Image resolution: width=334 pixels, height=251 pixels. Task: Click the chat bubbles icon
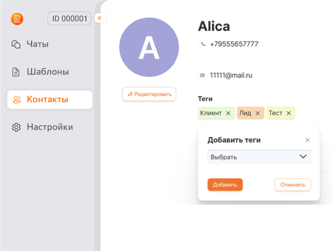pyautogui.click(x=16, y=44)
